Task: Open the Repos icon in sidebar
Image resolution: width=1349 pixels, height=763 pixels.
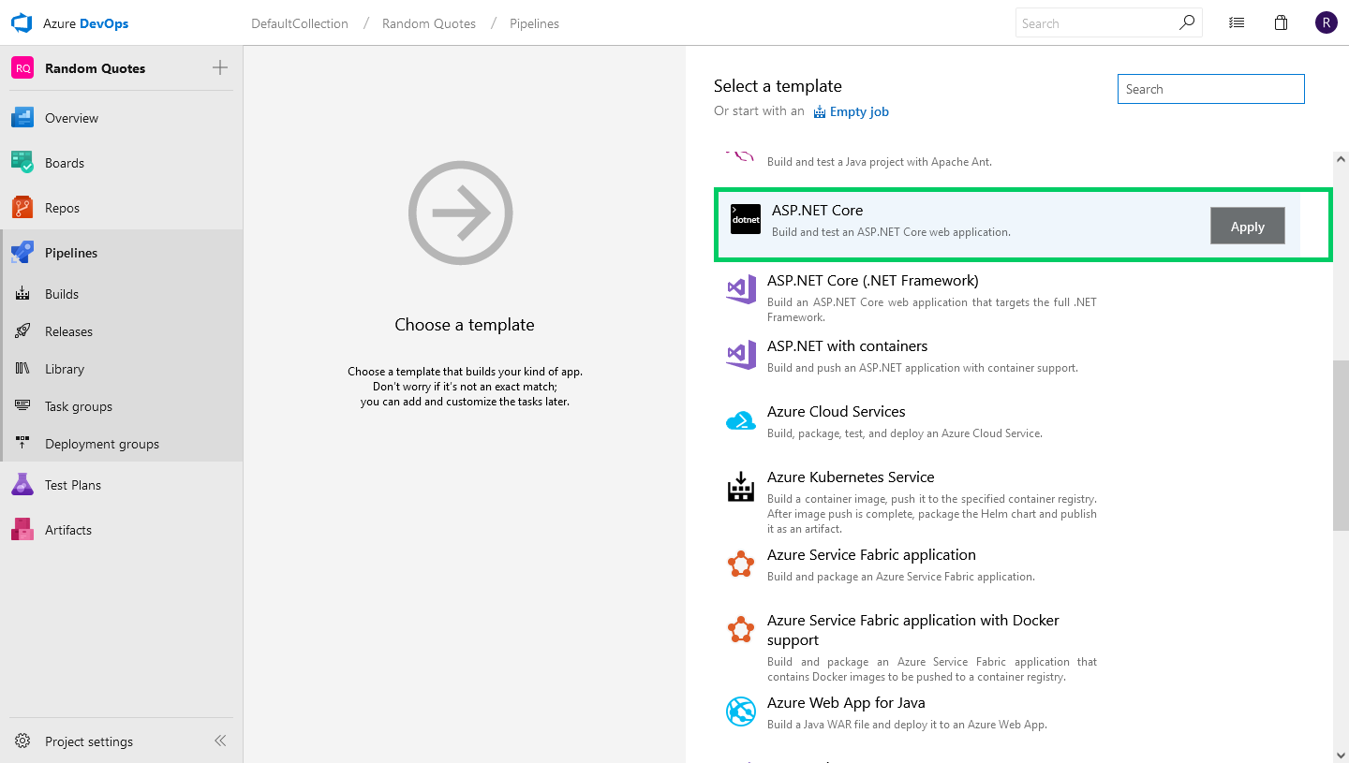Action: click(x=22, y=208)
